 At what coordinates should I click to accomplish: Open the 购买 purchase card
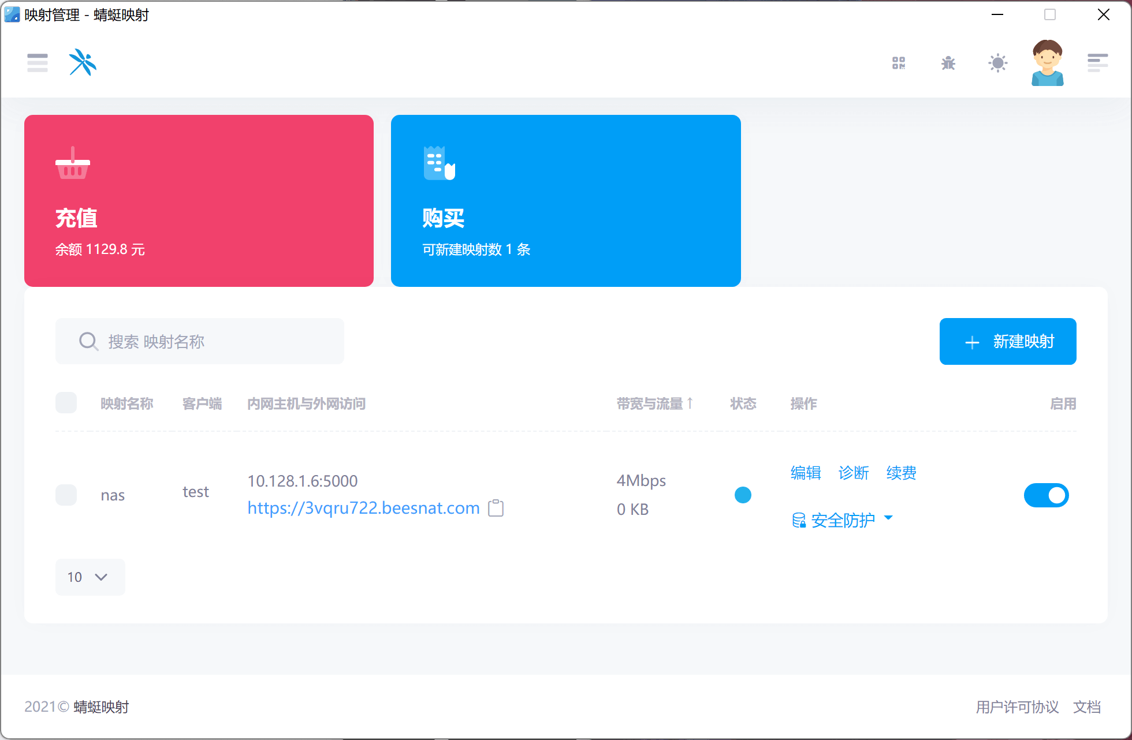coord(566,201)
